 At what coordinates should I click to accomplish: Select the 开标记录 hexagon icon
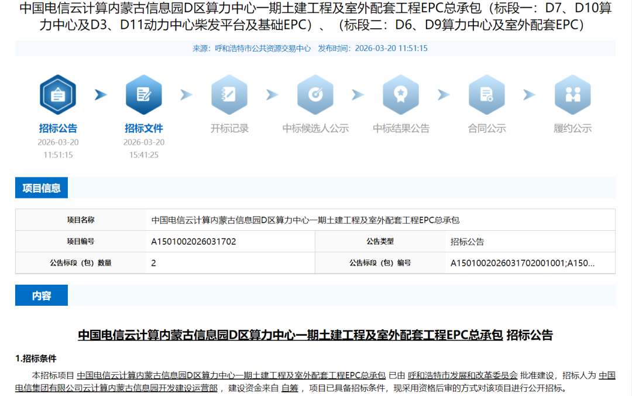(x=229, y=95)
